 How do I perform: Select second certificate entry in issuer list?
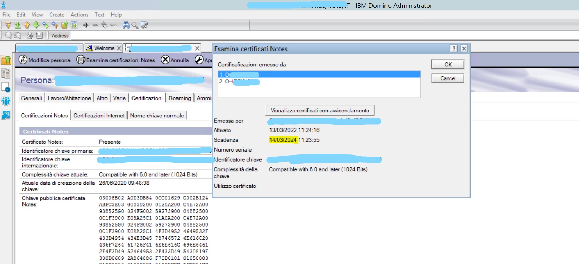point(239,82)
